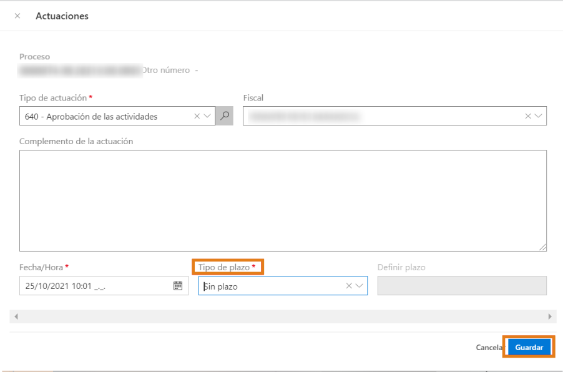Open the calendar date picker icon
The width and height of the screenshot is (563, 372).
pos(178,286)
